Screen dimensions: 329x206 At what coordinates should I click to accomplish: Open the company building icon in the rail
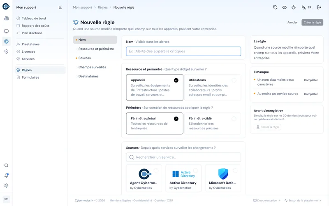point(6,18)
